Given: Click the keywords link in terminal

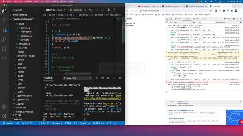Looking at the screenshot, I should point(108,104).
